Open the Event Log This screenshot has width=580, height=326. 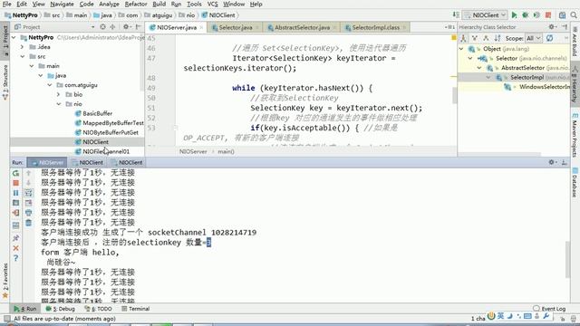point(550,309)
